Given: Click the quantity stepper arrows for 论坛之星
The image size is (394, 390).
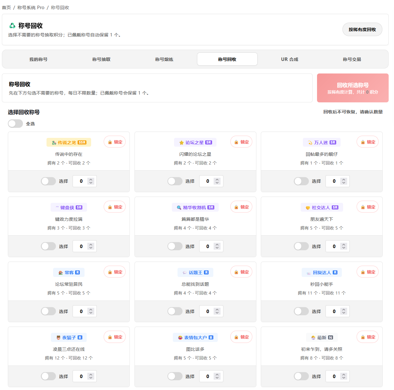Looking at the screenshot, I should (217, 181).
